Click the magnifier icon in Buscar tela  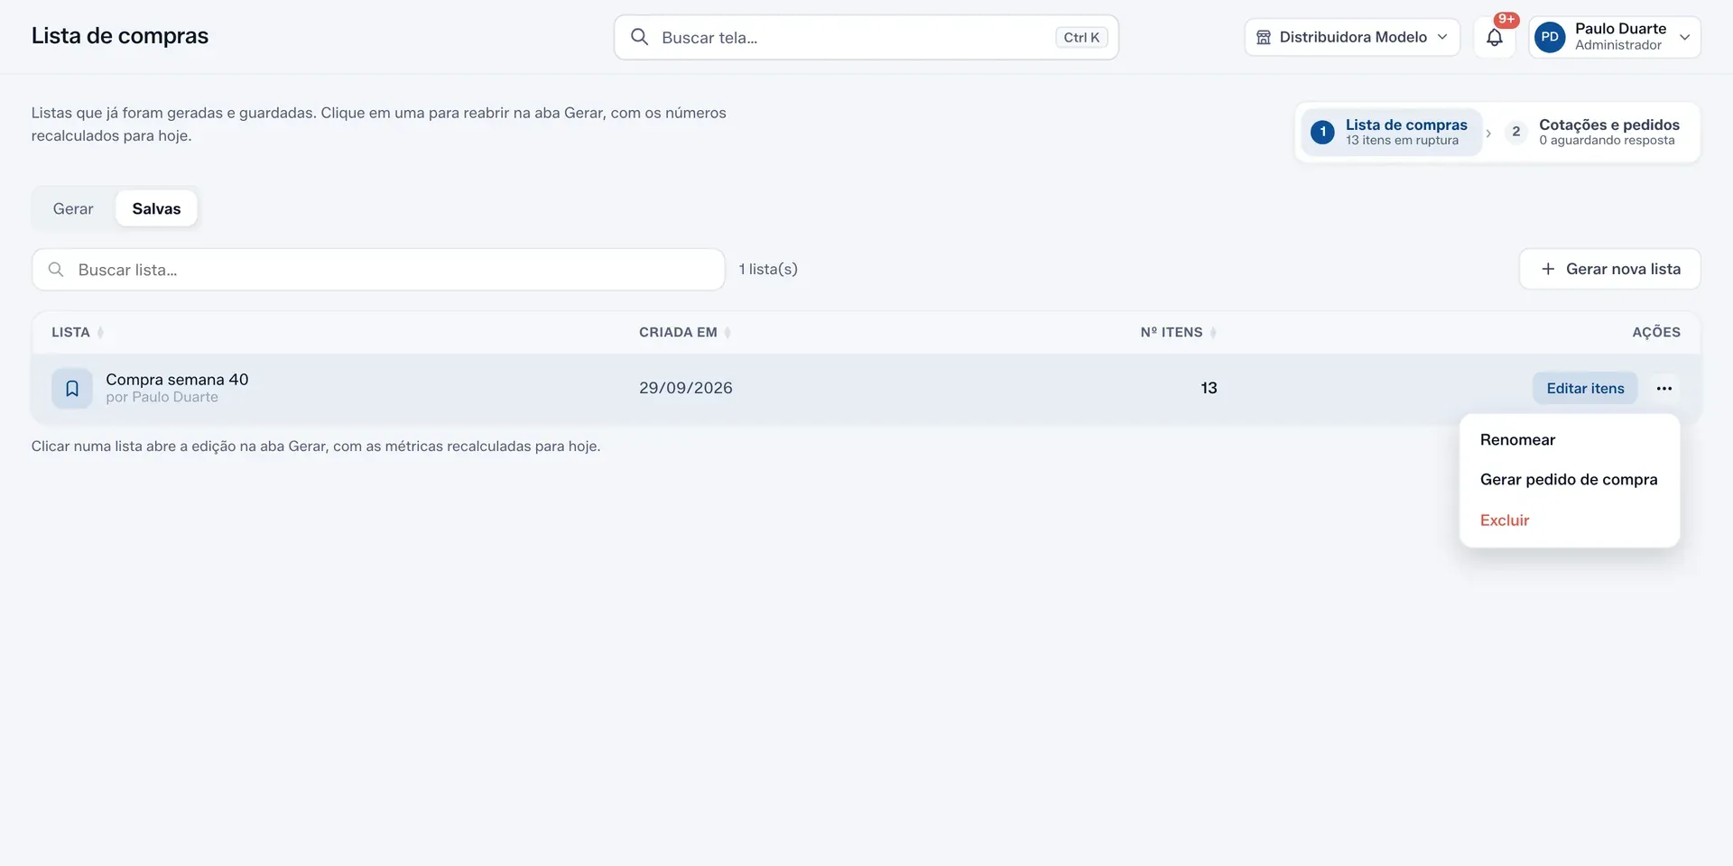(639, 37)
